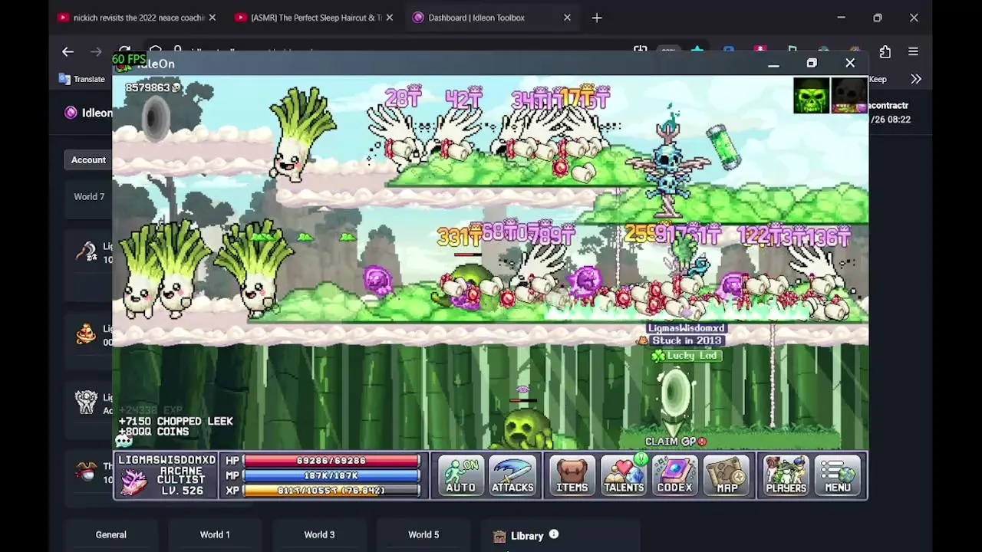Open a new browser tab
Image resolution: width=982 pixels, height=552 pixels.
click(597, 18)
